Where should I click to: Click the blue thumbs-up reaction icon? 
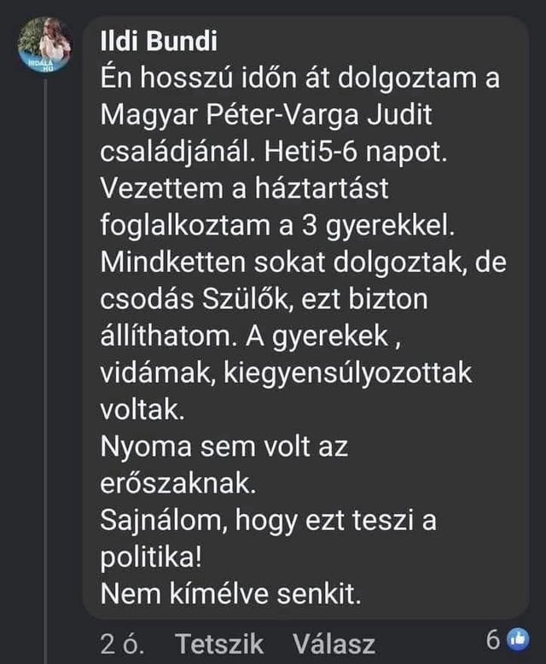pyautogui.click(x=517, y=639)
